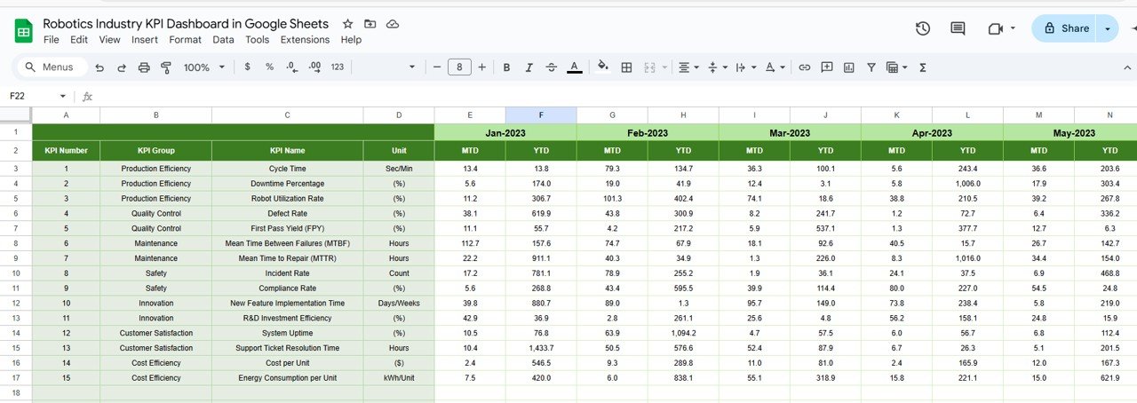Viewport: 1137px width, 403px height.
Task: Open the Name box dropdown arrow
Action: click(x=62, y=96)
